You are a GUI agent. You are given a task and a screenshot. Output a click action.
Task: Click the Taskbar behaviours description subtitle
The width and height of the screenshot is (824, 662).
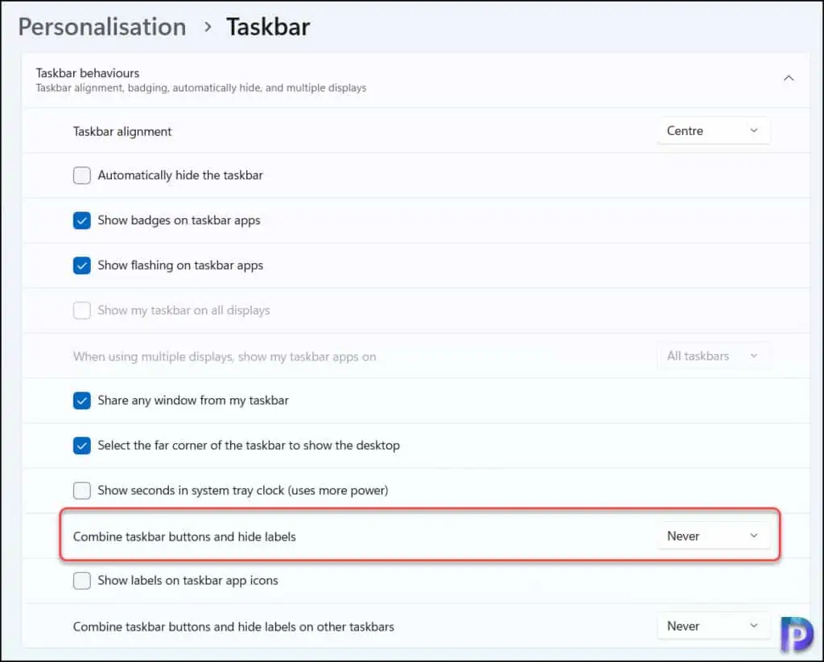point(200,88)
